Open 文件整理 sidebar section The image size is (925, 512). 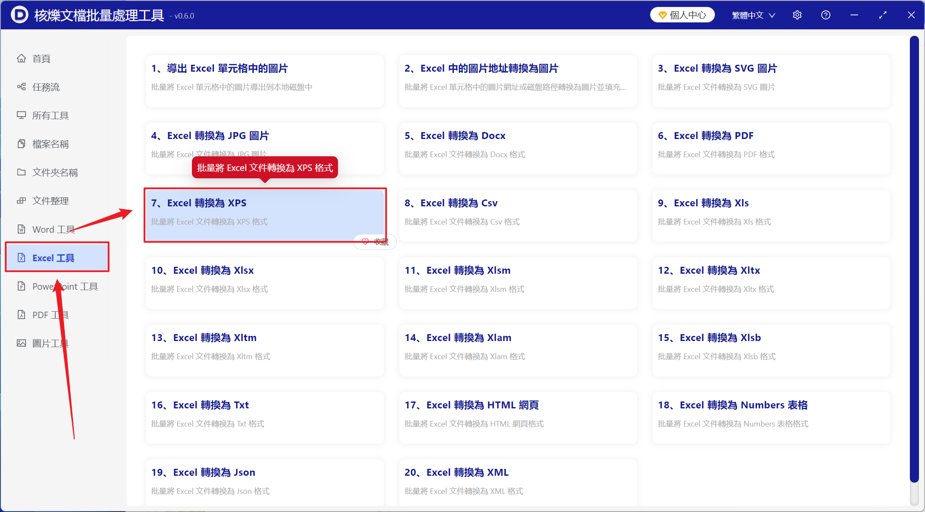[51, 201]
